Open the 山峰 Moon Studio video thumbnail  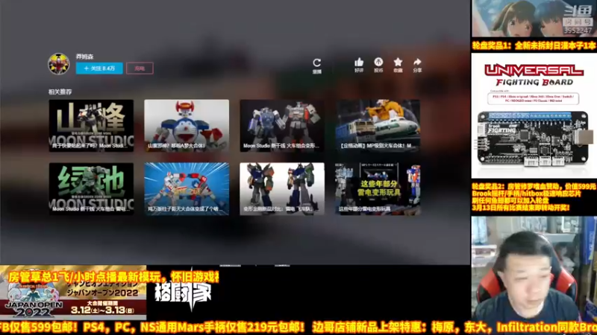(91, 126)
